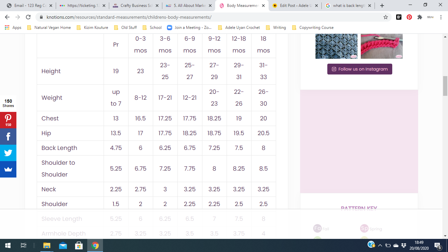Click the crown SumoMe share icon
Screen dimensions: 448x252
point(8,169)
